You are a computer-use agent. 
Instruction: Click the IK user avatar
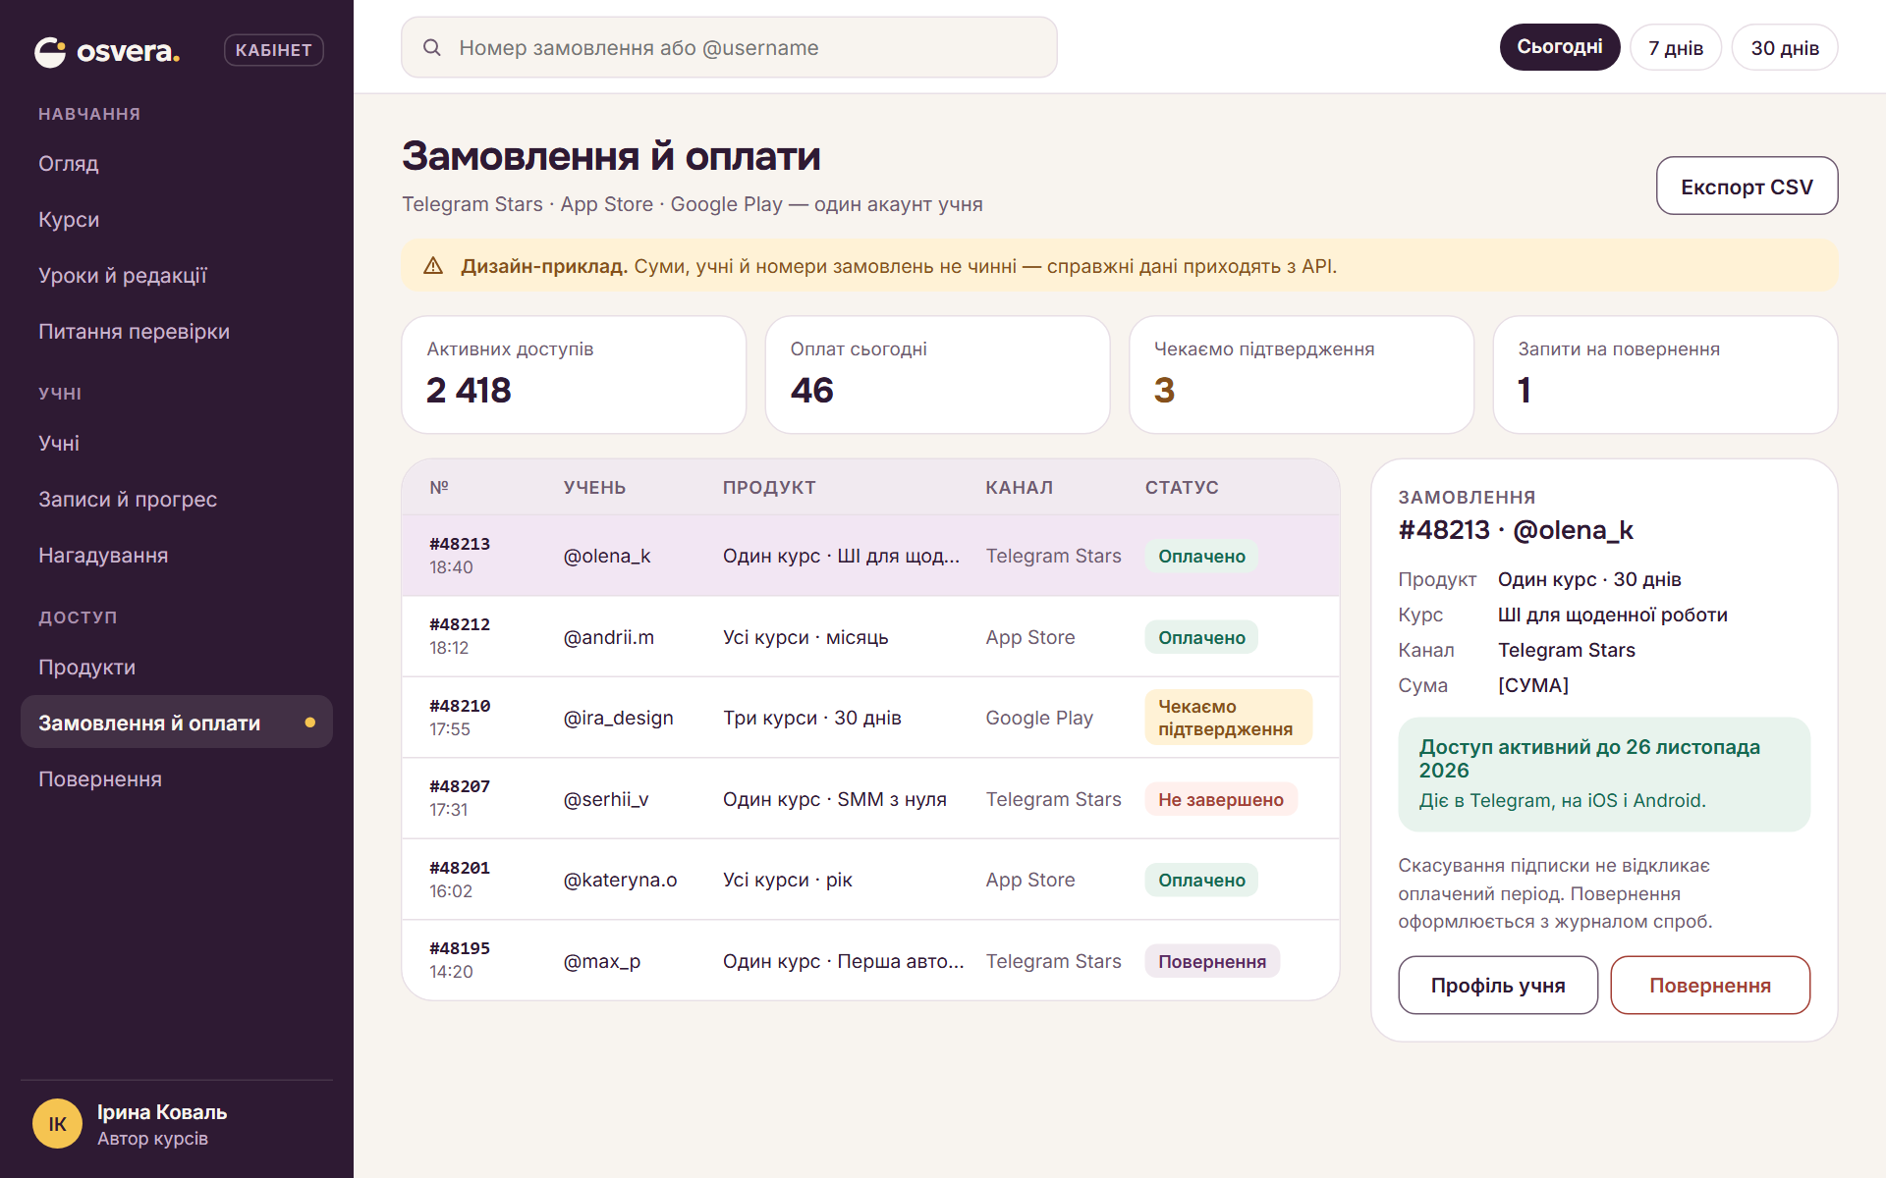pos(57,1124)
